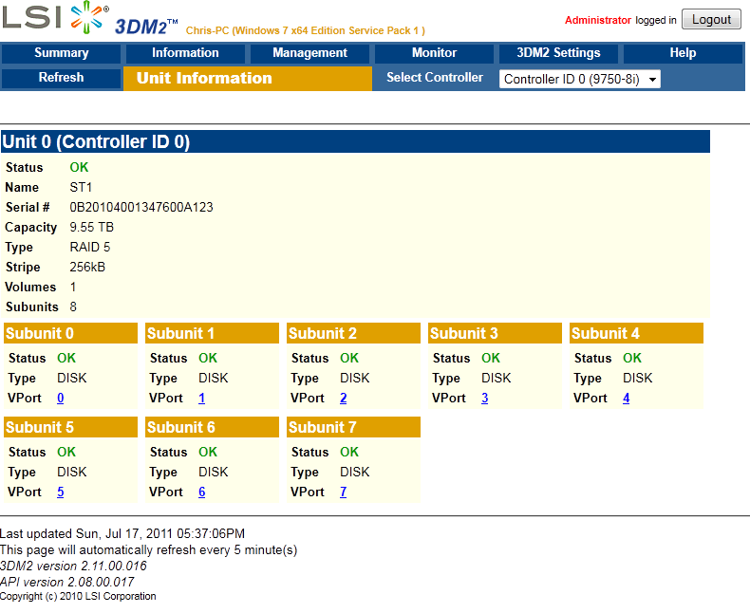Click the Chris-PC host name text
Image resolution: width=750 pixels, height=613 pixels.
(305, 30)
